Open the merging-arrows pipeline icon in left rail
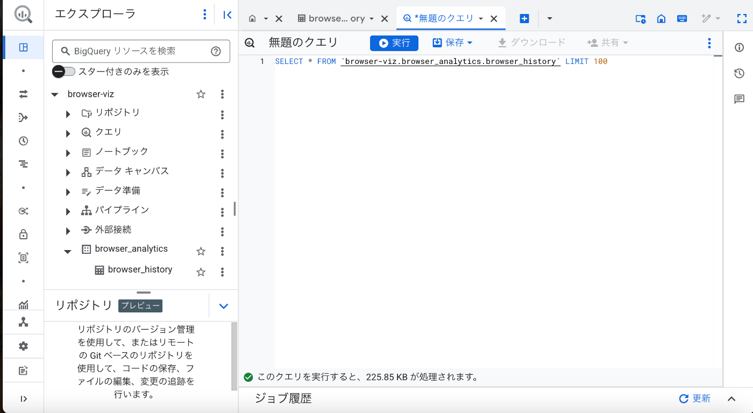The width and height of the screenshot is (753, 413). pos(23,118)
